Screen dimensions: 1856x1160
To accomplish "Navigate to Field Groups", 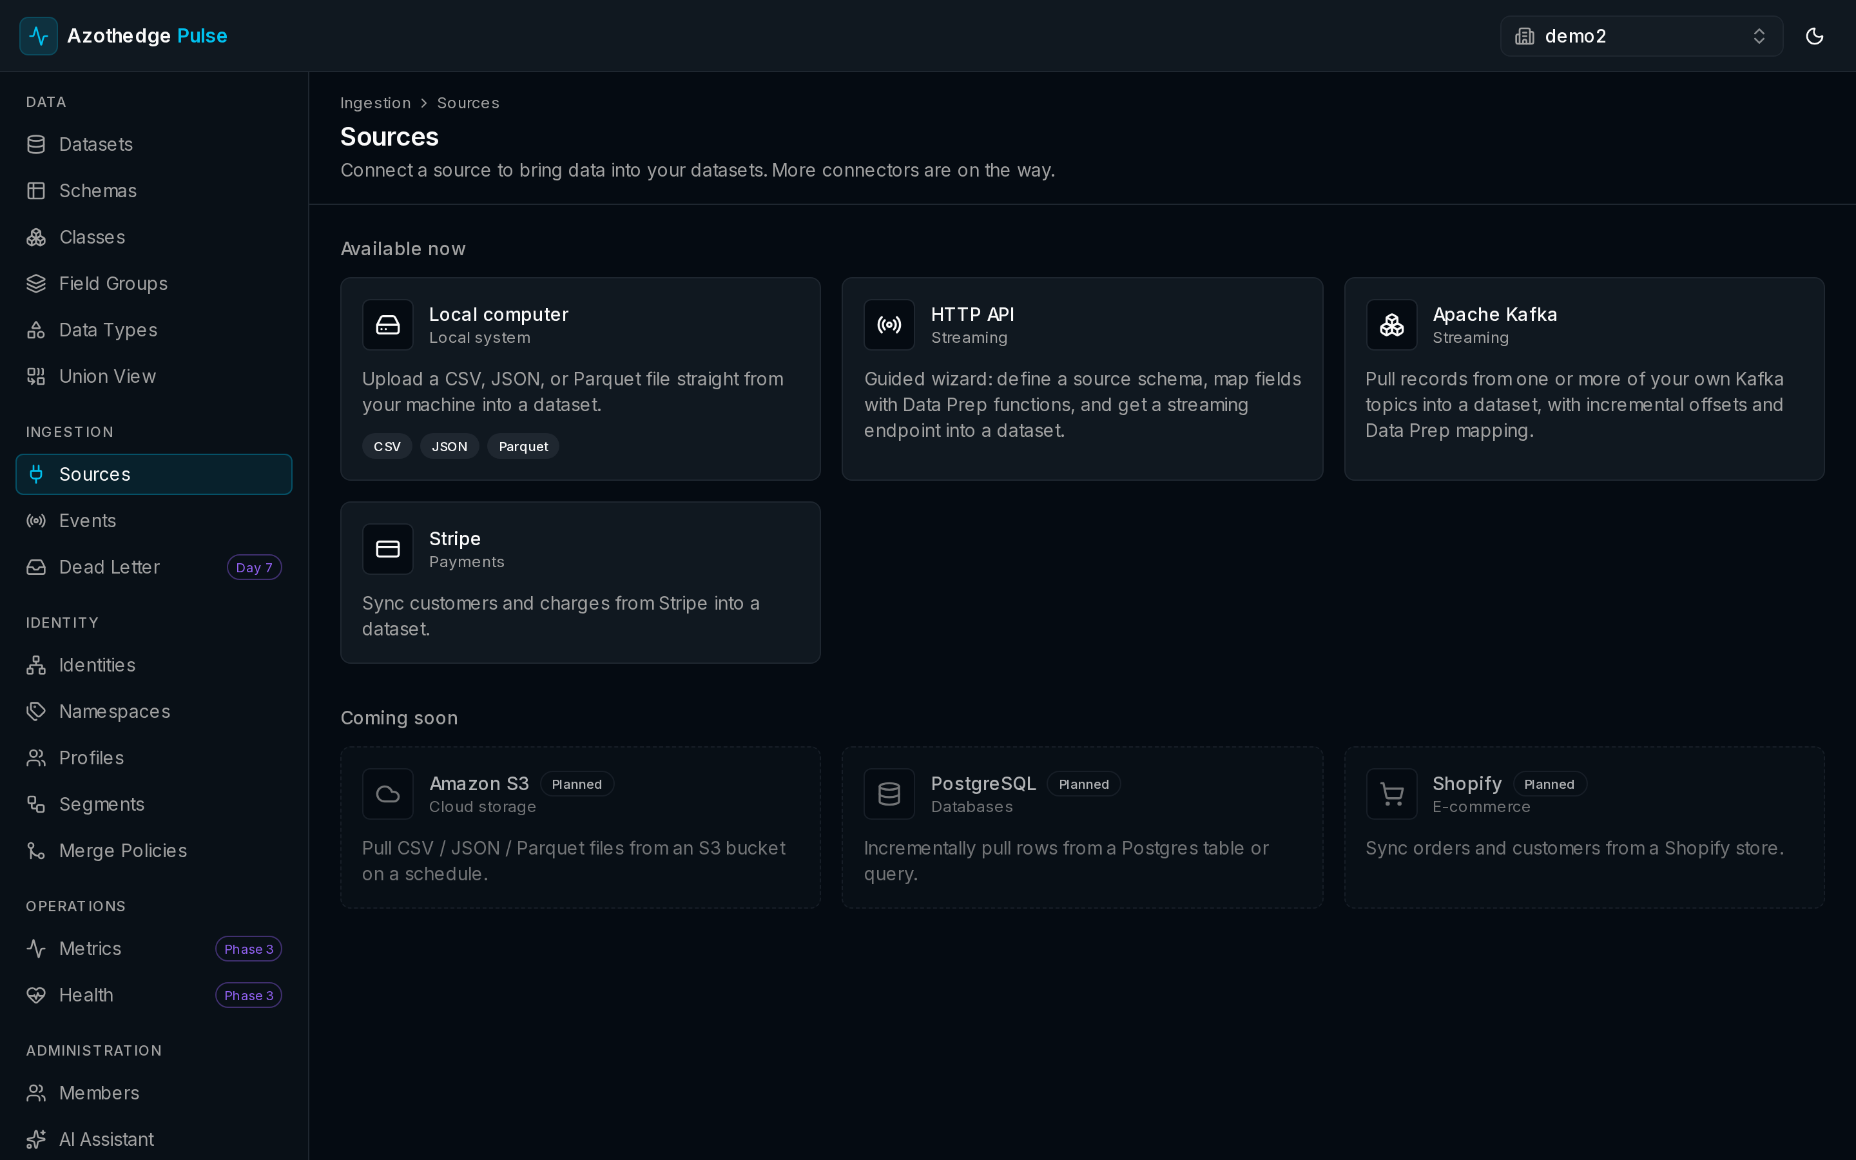I will [153, 284].
